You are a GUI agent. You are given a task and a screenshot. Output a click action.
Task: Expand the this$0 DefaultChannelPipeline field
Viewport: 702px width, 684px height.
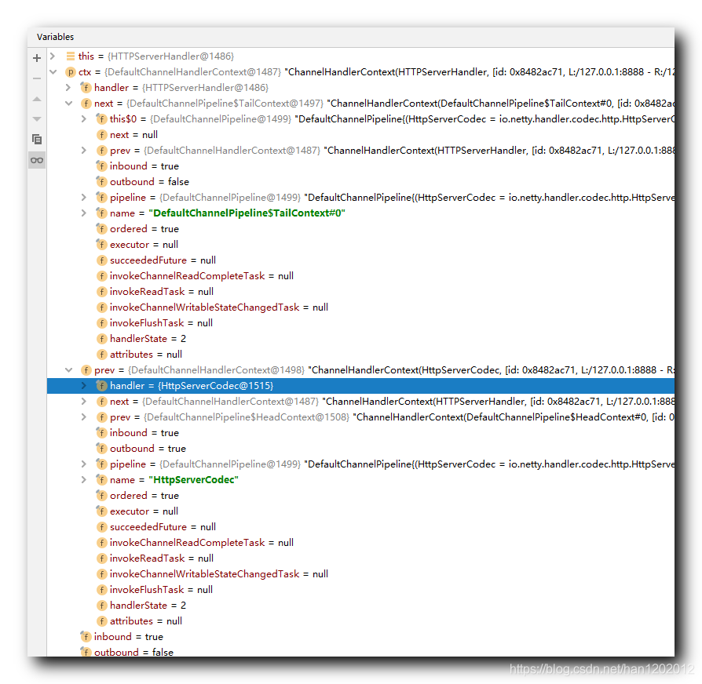click(84, 118)
